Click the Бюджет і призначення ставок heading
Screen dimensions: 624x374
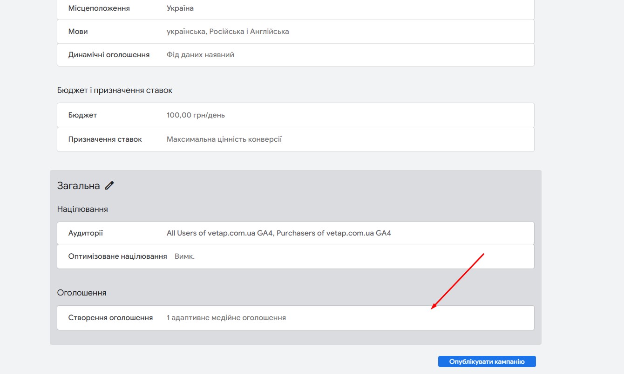pyautogui.click(x=115, y=90)
